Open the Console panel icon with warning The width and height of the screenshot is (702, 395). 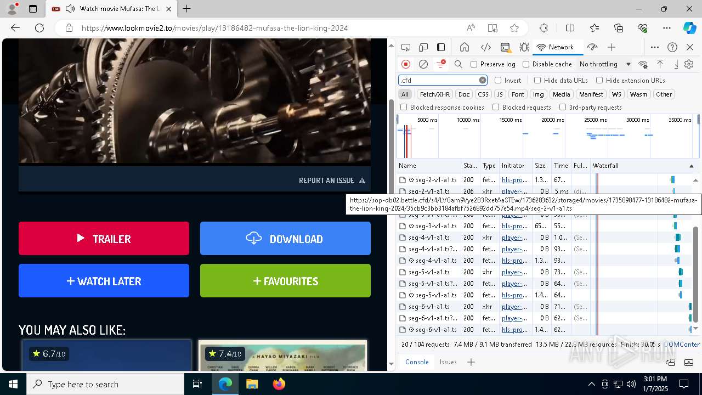click(505, 47)
